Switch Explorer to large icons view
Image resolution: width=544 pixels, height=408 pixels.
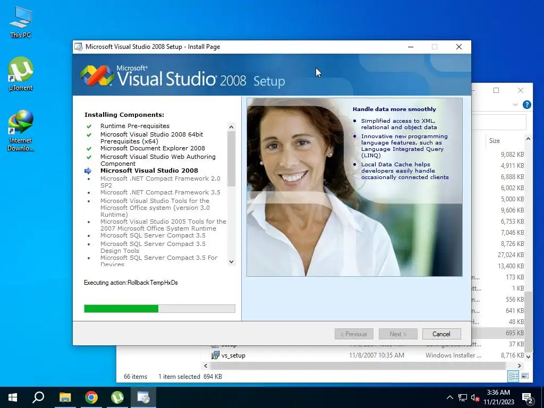tap(525, 376)
